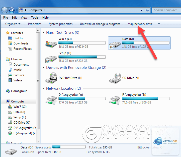Show more commands via the double chevron
Screen dimensions: 181x157
tap(159, 24)
